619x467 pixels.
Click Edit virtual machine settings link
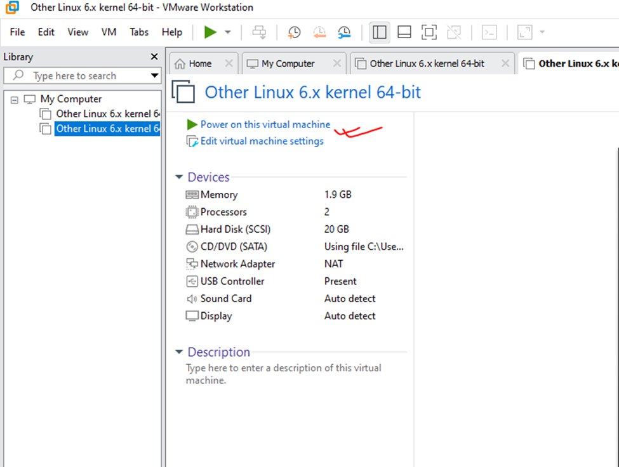tap(262, 141)
